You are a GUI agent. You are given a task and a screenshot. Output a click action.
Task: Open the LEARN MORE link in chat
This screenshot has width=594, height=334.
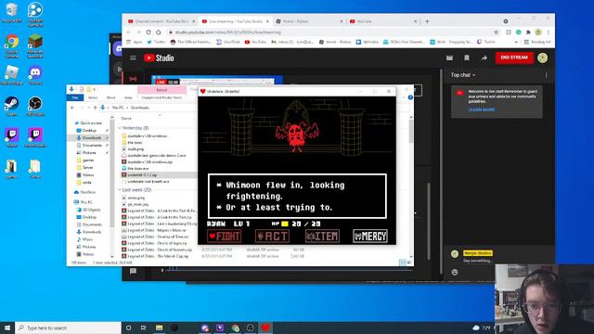481,109
